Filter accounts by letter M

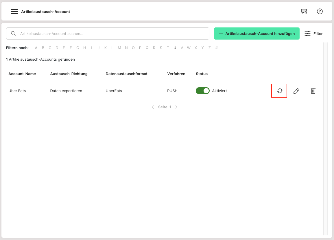[119, 48]
